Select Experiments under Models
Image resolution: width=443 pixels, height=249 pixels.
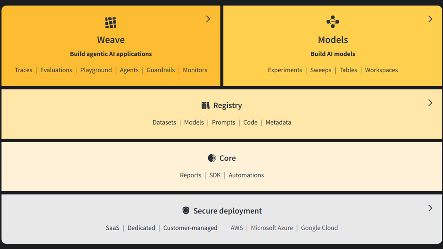[x=285, y=70]
